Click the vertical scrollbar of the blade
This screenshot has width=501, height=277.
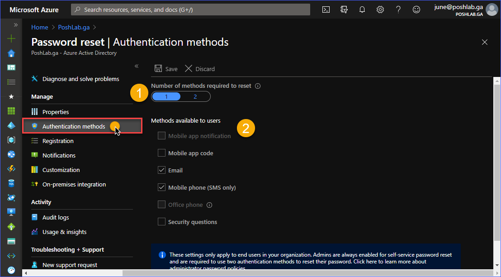point(497,162)
